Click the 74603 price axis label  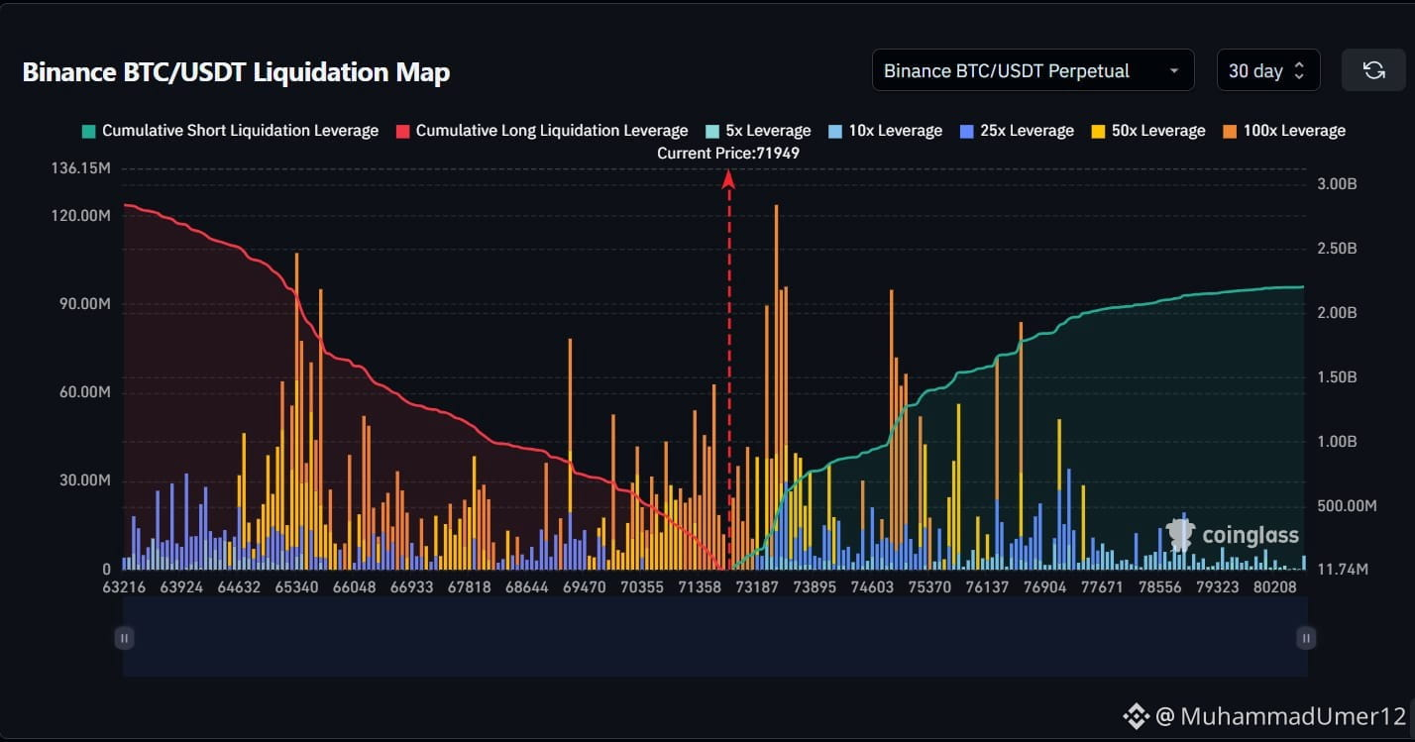[x=872, y=587]
